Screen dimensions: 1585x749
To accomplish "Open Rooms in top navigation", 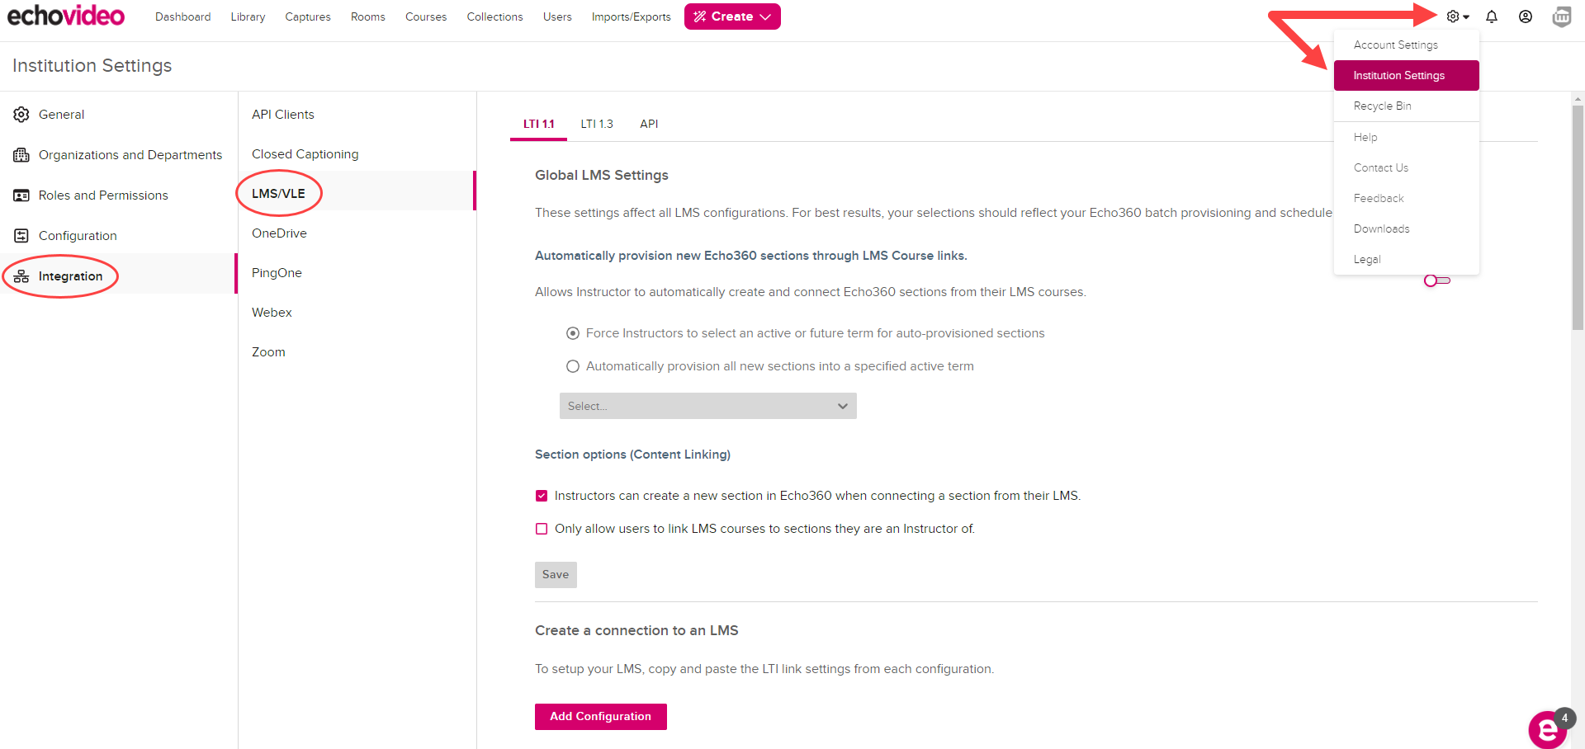I will (x=368, y=16).
